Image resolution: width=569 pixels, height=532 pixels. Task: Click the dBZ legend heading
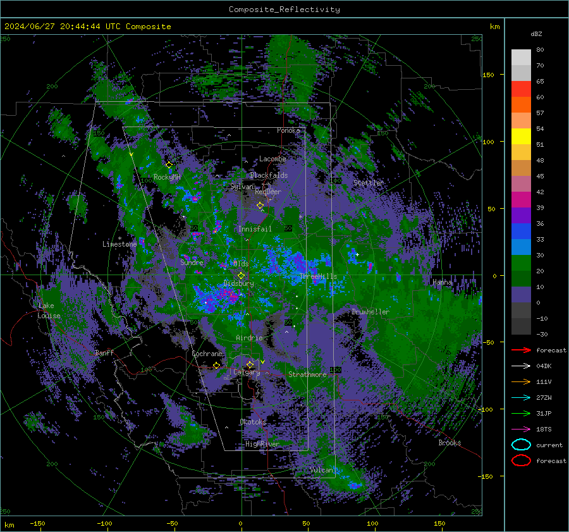tap(536, 34)
